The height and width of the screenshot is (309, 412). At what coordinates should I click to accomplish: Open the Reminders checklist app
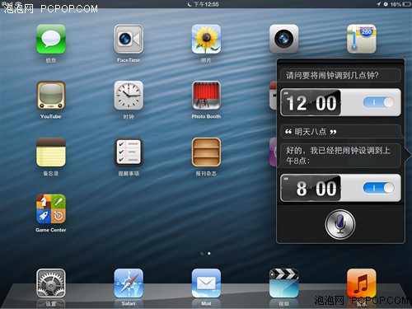[x=129, y=152]
